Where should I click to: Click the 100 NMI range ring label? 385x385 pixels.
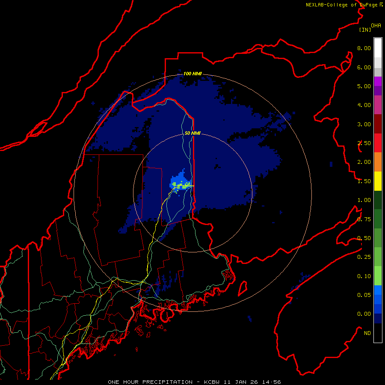[192, 74]
